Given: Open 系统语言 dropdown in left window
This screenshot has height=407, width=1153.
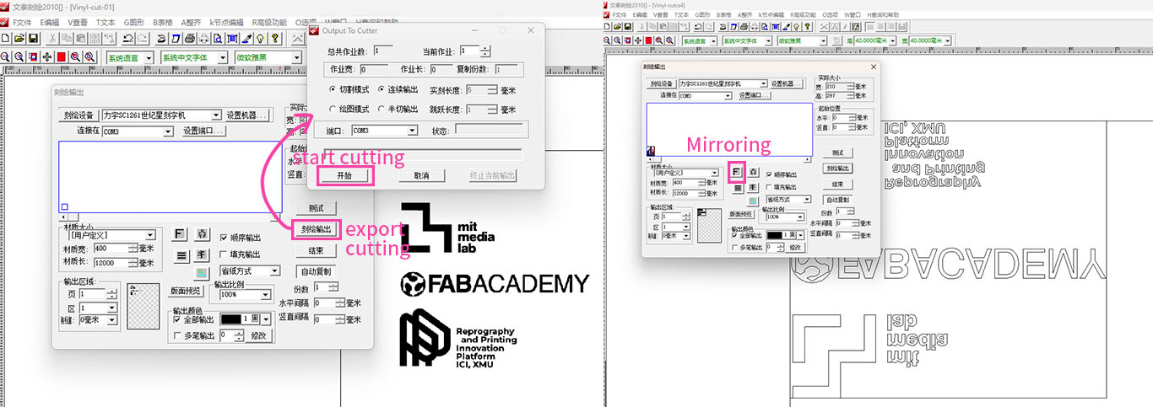Looking at the screenshot, I should [x=130, y=57].
